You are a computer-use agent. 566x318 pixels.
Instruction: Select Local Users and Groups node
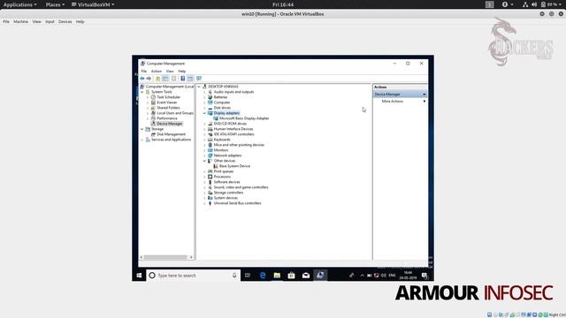click(175, 113)
